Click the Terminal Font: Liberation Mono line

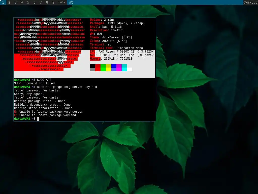(x=116, y=48)
